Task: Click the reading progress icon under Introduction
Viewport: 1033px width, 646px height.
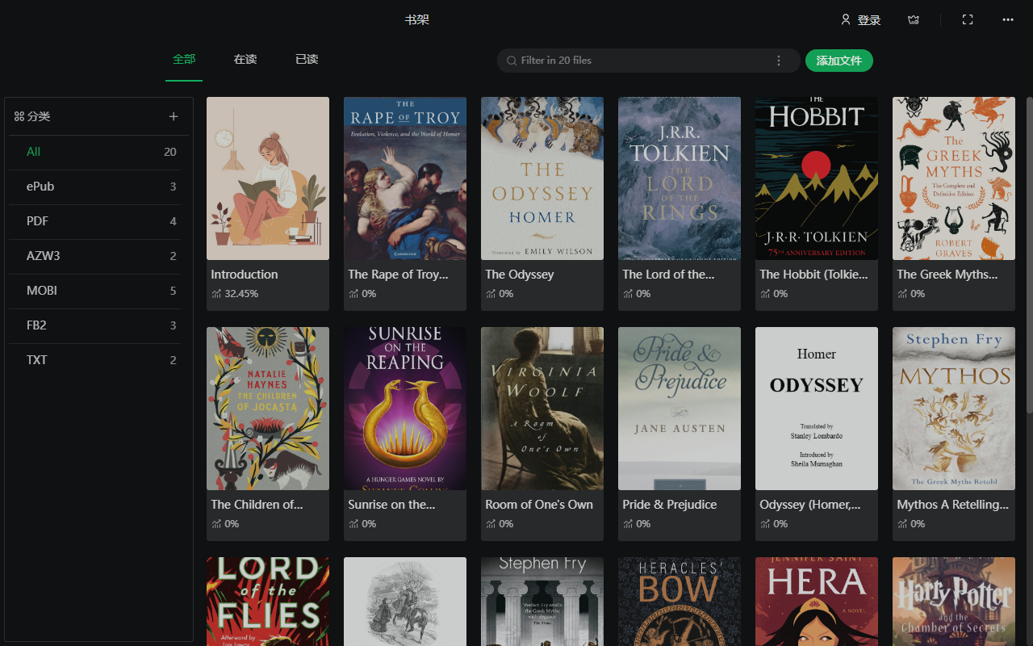Action: point(216,294)
